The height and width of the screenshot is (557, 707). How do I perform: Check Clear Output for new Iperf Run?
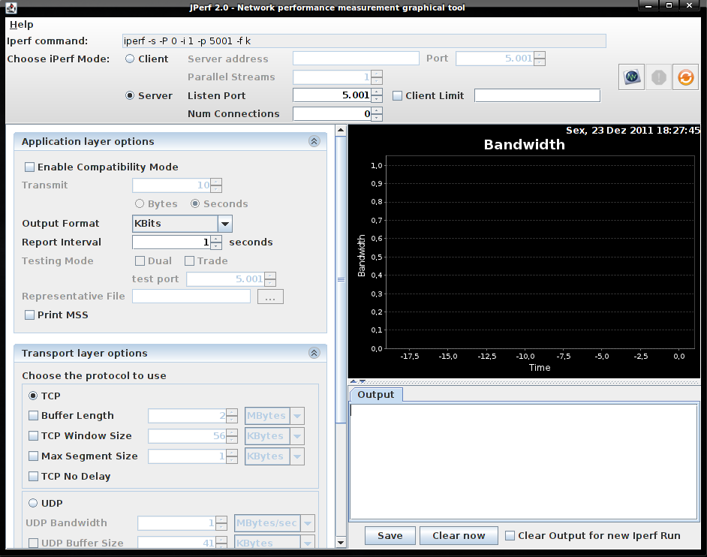coord(510,535)
